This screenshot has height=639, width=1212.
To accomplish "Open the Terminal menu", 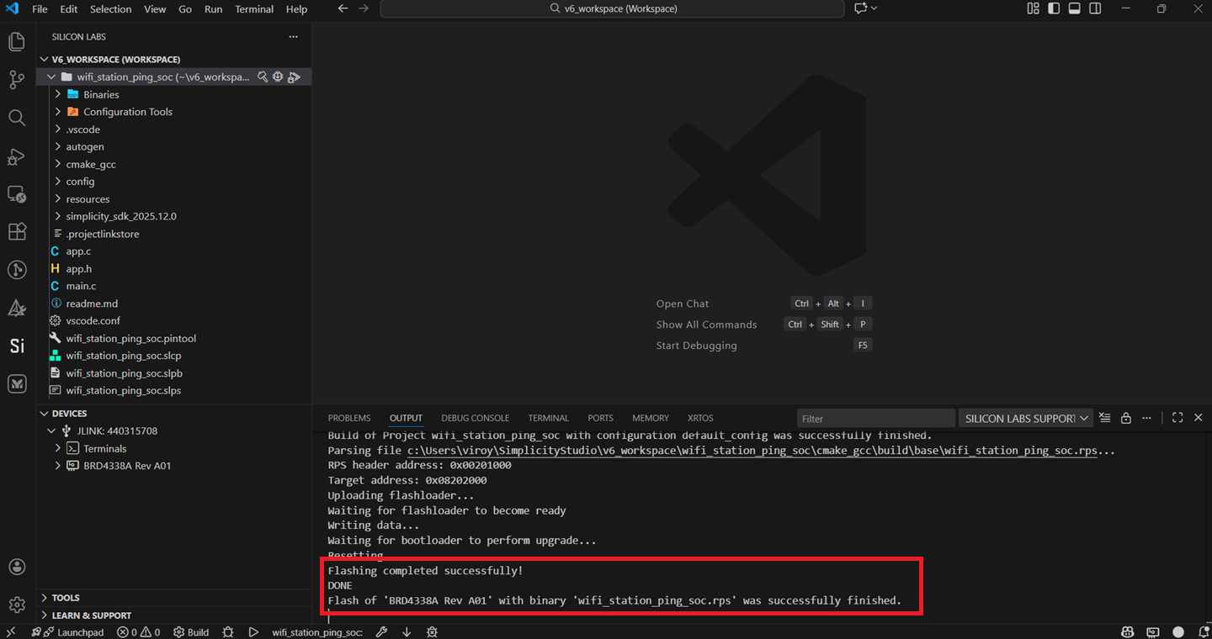I will click(253, 9).
